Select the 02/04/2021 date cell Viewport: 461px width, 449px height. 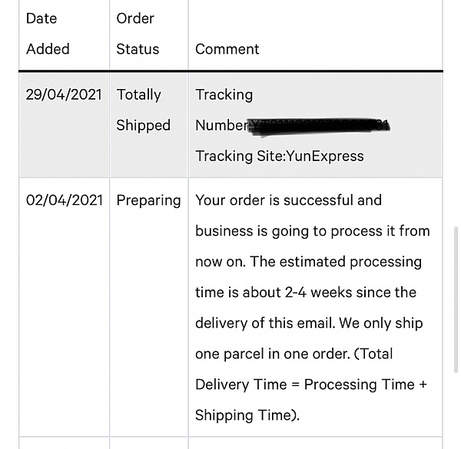(64, 200)
